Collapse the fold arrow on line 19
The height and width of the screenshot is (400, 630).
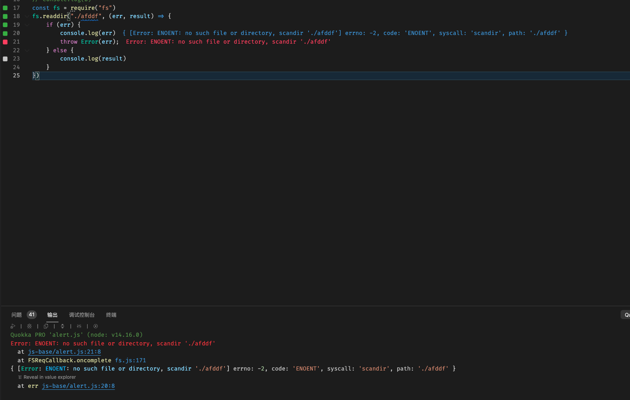click(x=27, y=25)
